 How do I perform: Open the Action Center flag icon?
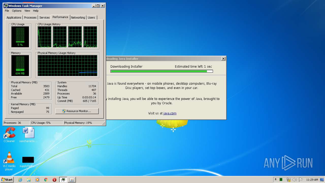pos(301,180)
